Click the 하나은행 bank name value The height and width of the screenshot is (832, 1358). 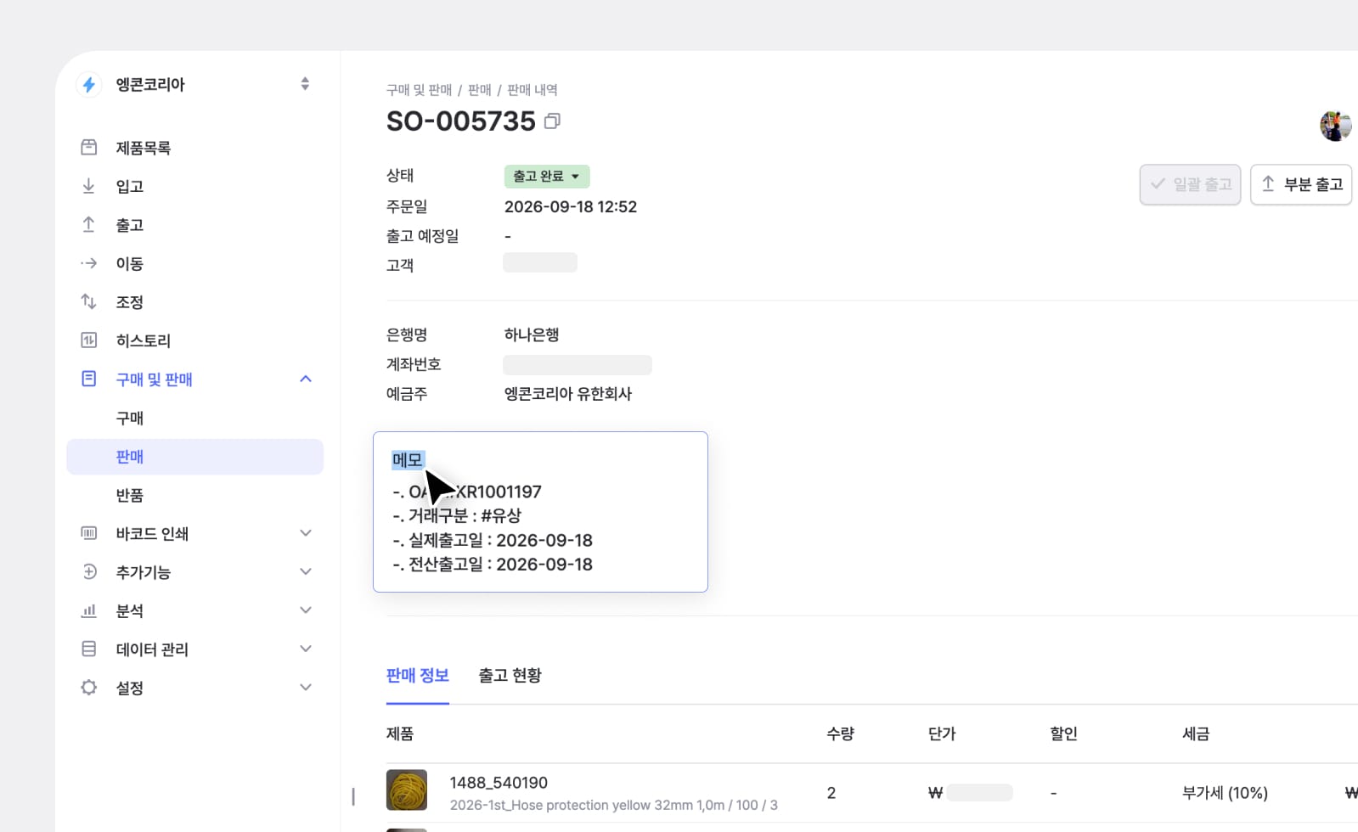tap(532, 334)
